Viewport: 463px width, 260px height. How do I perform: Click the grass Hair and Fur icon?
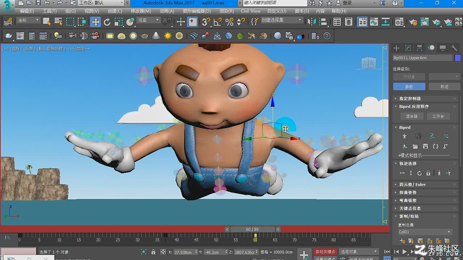click(x=240, y=36)
